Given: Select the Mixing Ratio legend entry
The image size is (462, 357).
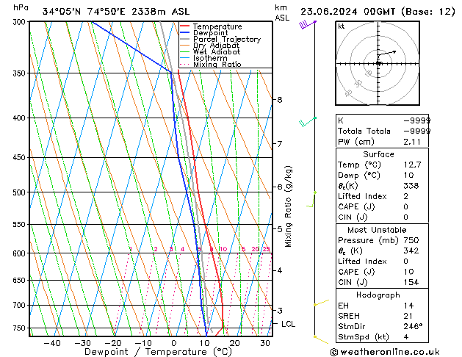Looking at the screenshot, I should click(x=211, y=64).
